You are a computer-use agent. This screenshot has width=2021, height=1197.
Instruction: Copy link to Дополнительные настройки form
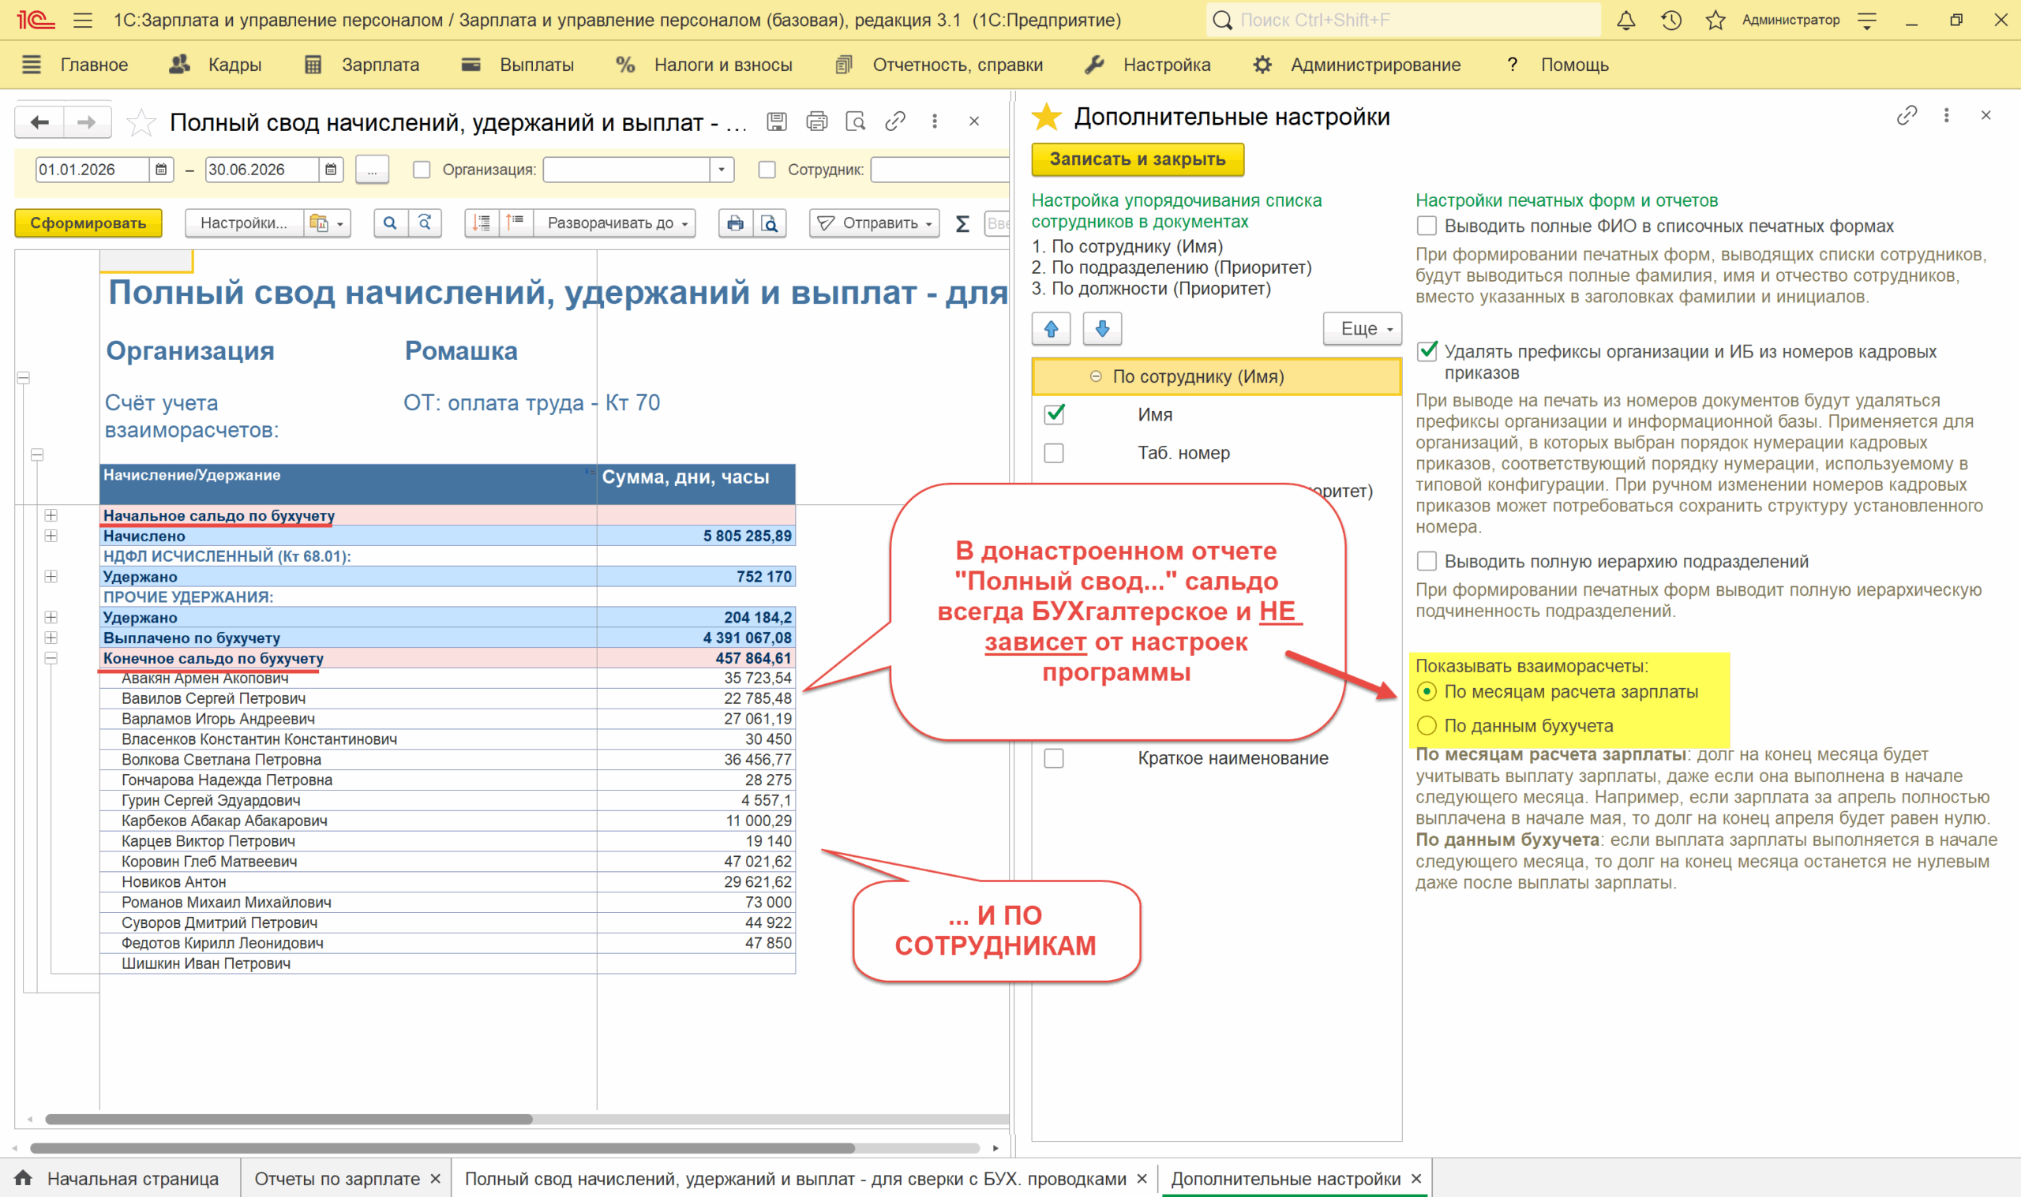1907,116
